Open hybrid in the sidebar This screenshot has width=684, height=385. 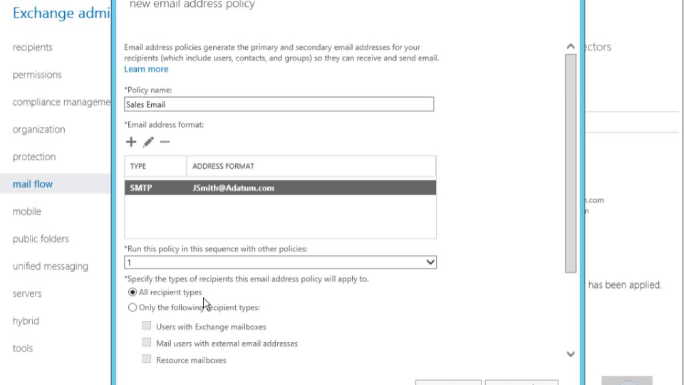pos(26,321)
